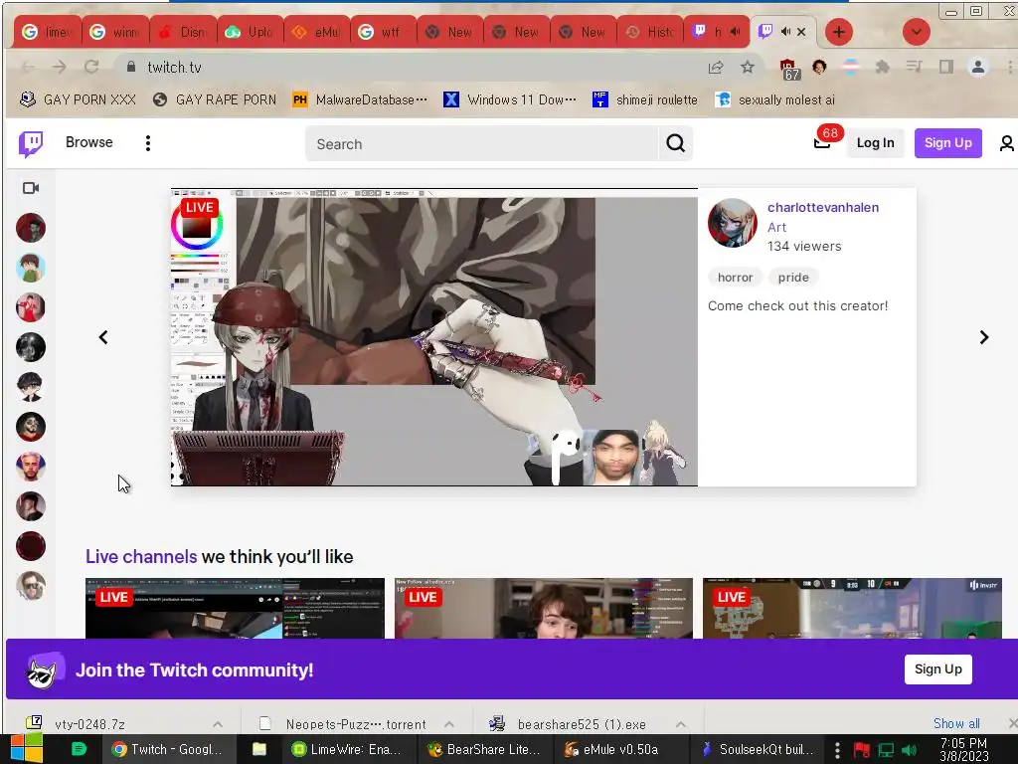The width and height of the screenshot is (1018, 764).
Task: Click the extension icon with 67 badge
Action: coord(788,69)
